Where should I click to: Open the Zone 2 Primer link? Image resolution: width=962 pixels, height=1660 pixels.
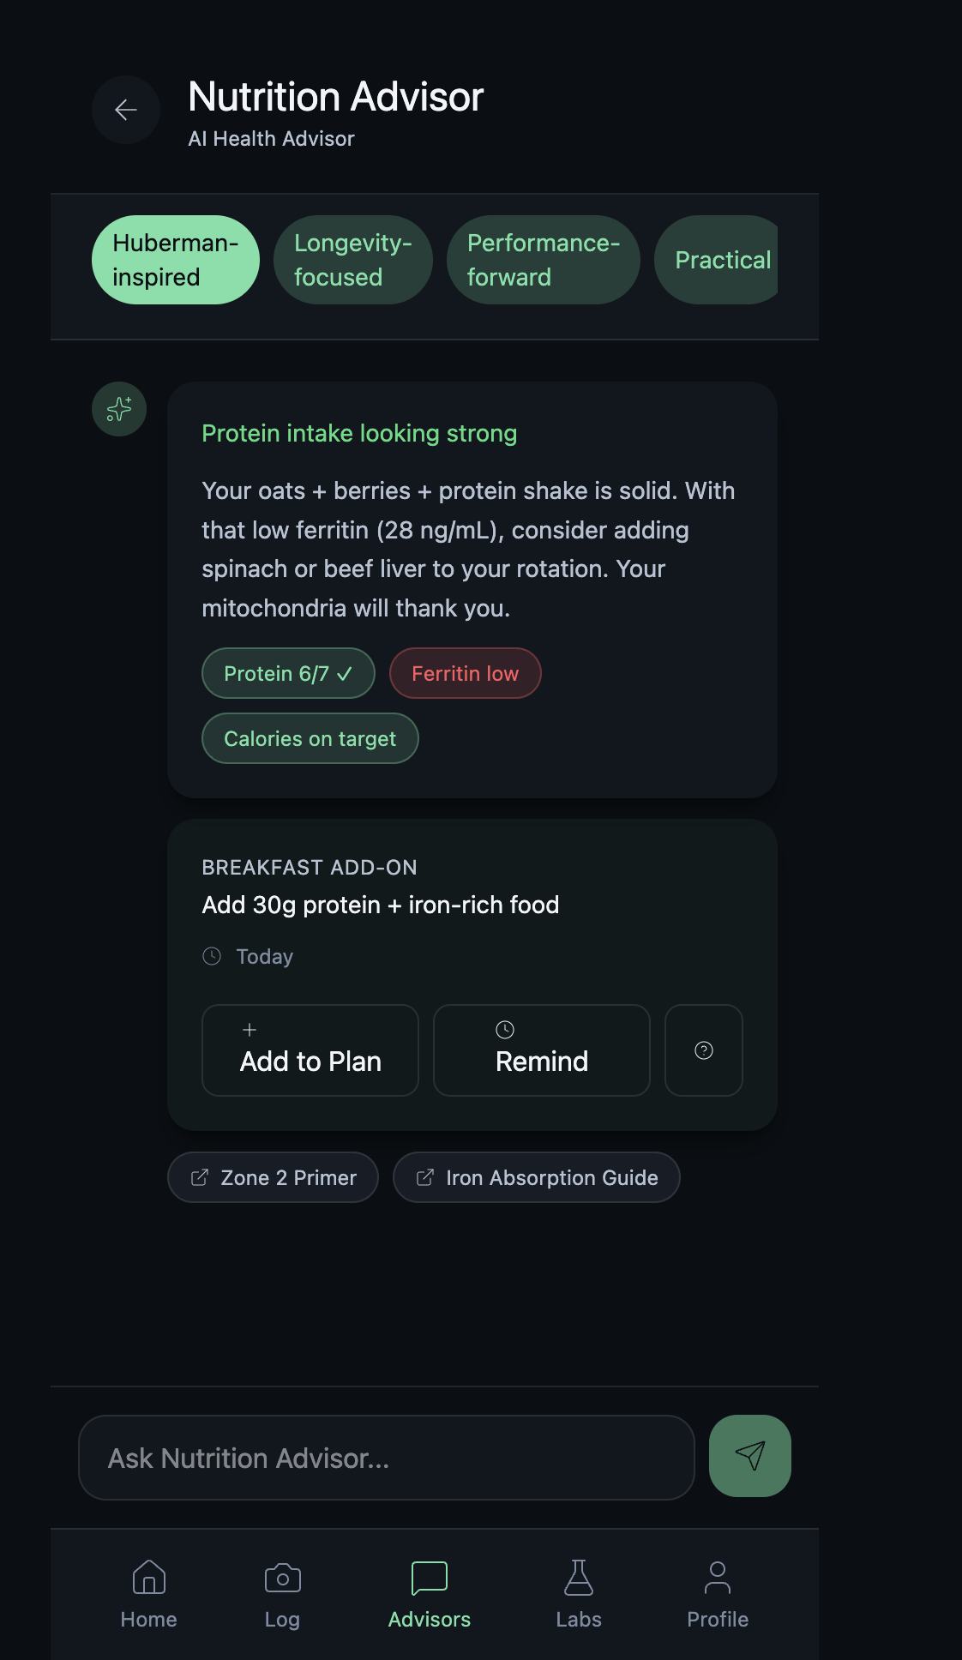273,1177
